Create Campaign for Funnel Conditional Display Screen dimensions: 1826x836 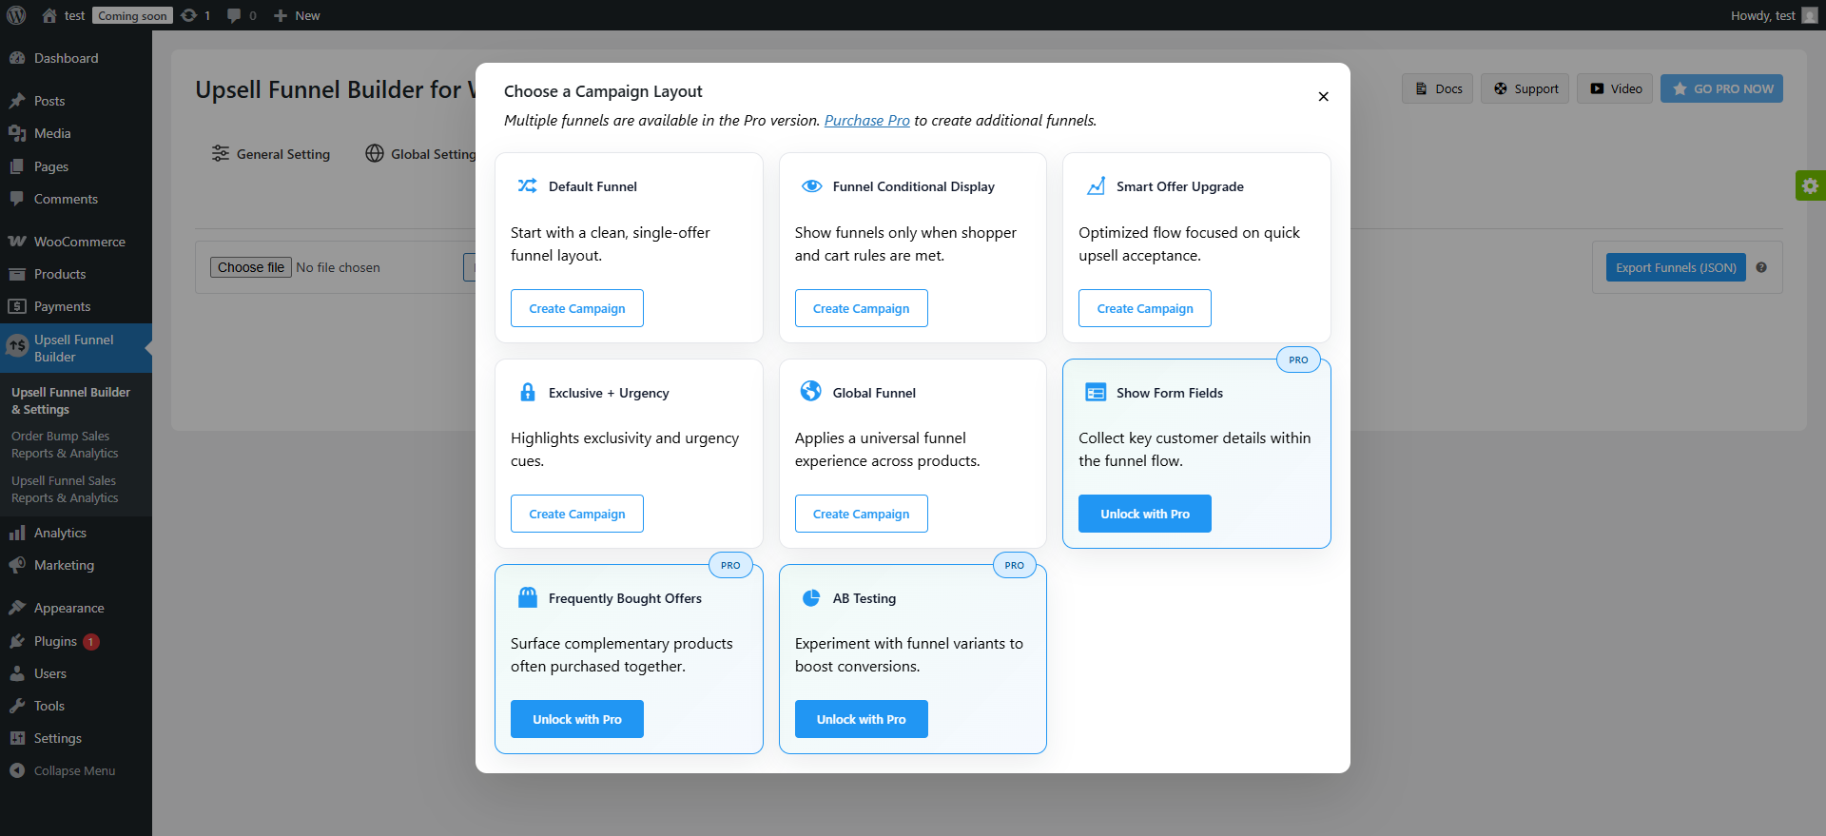click(862, 308)
